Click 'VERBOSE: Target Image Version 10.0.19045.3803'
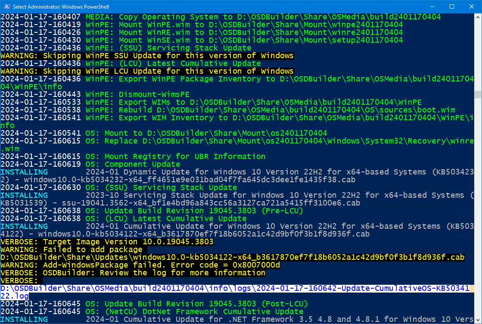The image size is (482, 324). click(107, 242)
